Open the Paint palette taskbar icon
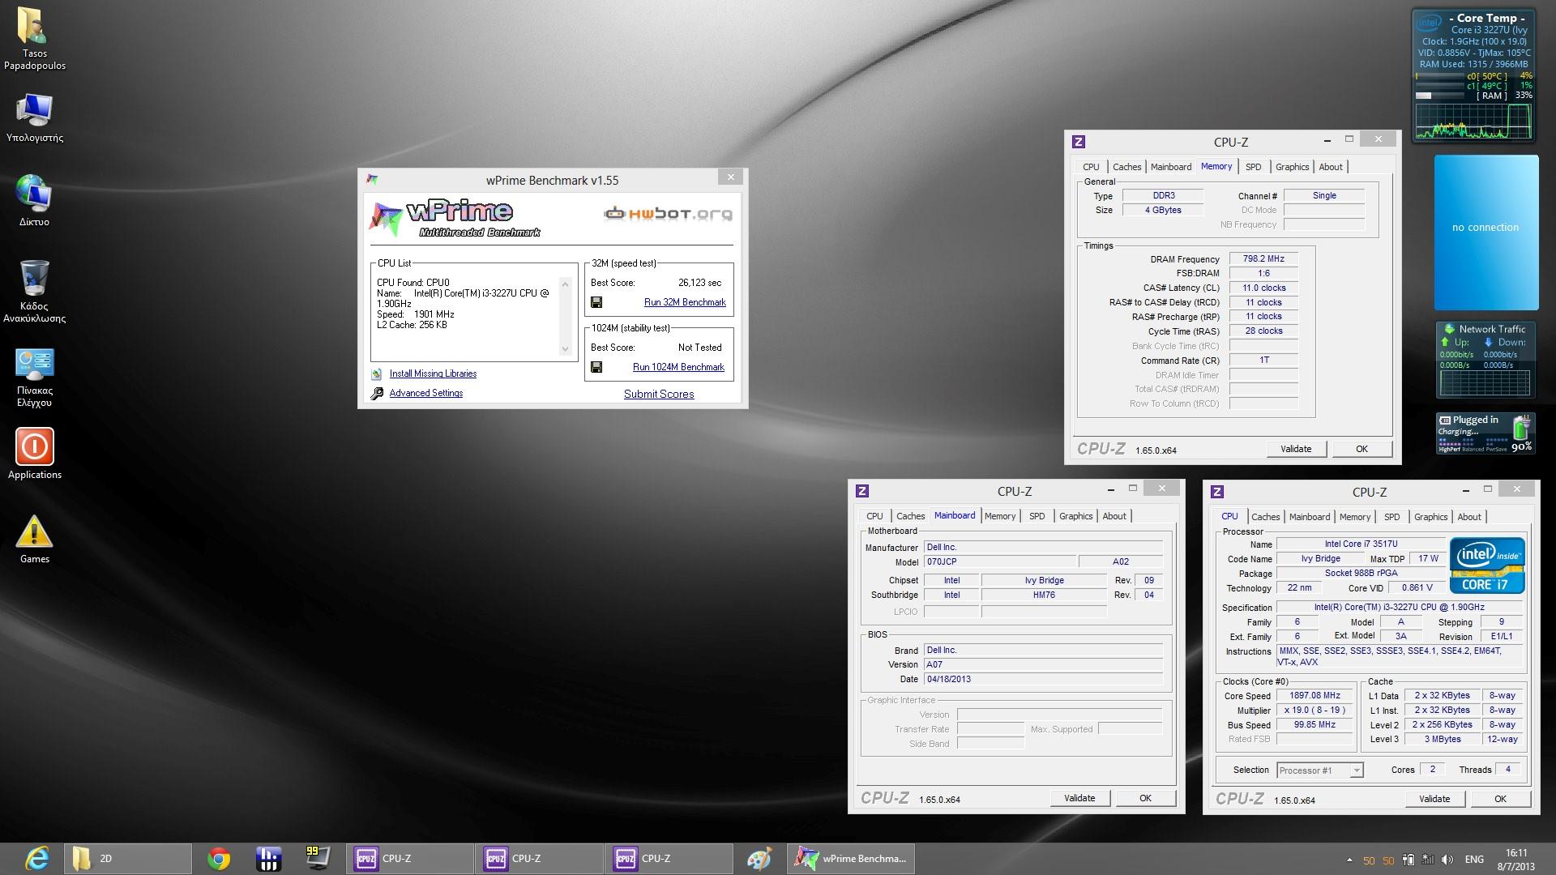1556x875 pixels. [x=759, y=858]
